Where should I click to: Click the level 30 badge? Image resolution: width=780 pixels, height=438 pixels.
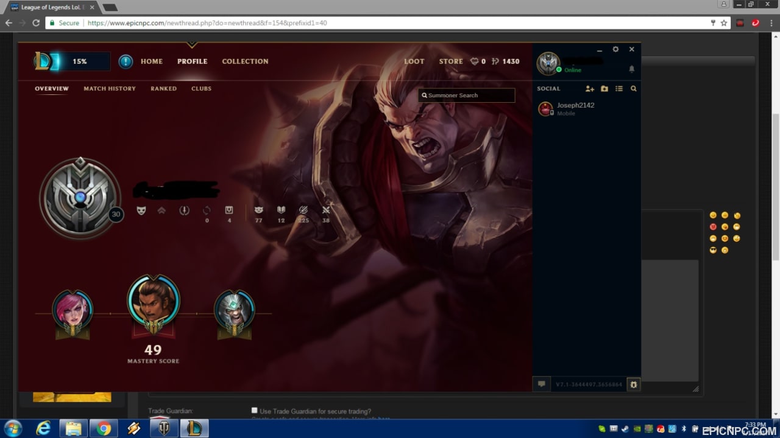(116, 214)
